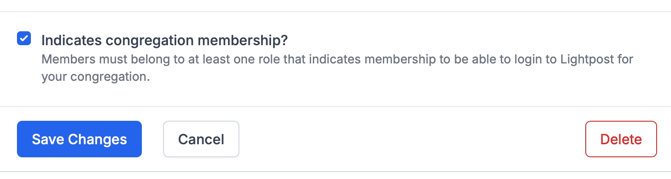Submit the form with Save Changes
671x179 pixels.
(79, 139)
